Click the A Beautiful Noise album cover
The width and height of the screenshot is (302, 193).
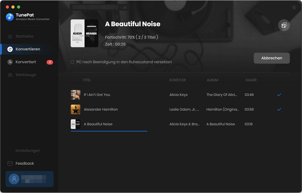[x=84, y=33]
